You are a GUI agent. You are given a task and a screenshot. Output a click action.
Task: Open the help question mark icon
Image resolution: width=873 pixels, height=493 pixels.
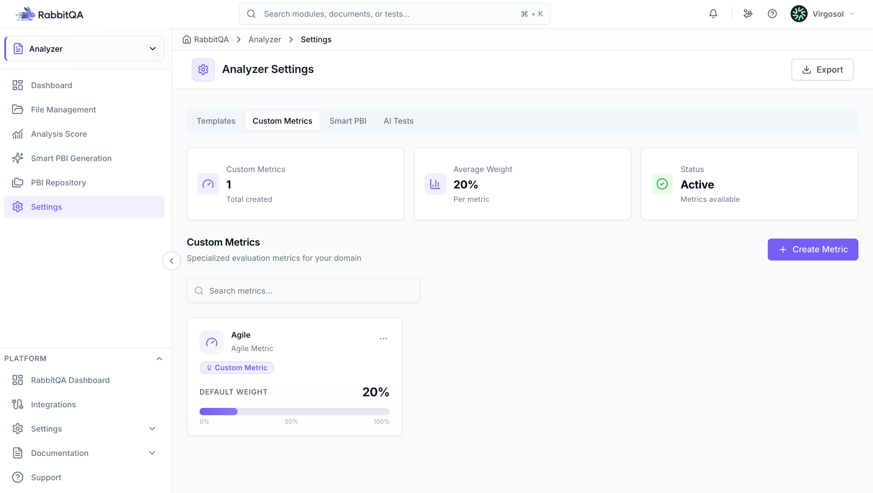772,14
